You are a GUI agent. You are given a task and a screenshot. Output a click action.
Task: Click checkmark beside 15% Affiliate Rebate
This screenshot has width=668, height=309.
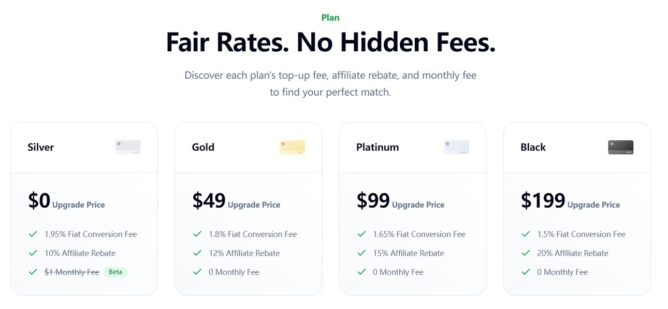coord(361,253)
